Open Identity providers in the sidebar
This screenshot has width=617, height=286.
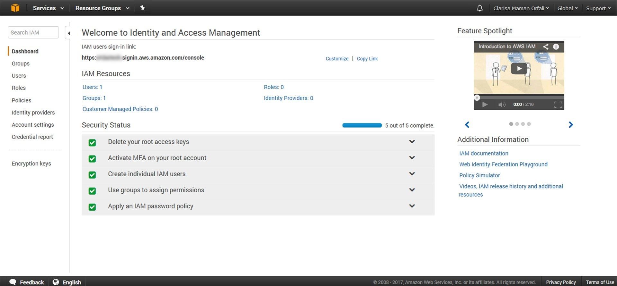(x=33, y=113)
